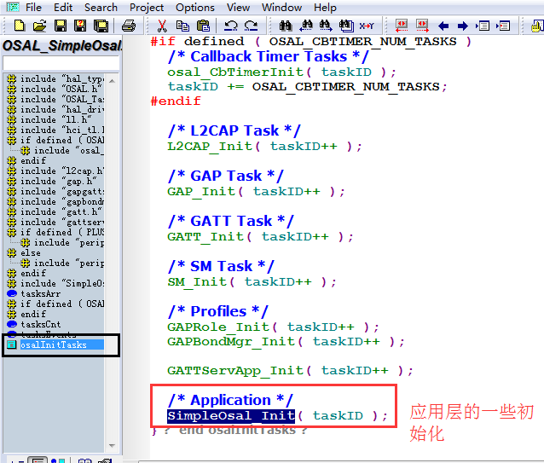Click the Save file toolbar icon
The height and width of the screenshot is (463, 544).
(59, 26)
